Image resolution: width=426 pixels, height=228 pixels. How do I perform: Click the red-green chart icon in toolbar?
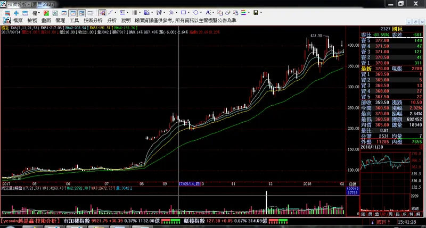tap(46, 13)
